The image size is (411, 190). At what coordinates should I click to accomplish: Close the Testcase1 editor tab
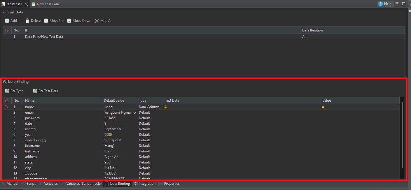[x=26, y=4]
